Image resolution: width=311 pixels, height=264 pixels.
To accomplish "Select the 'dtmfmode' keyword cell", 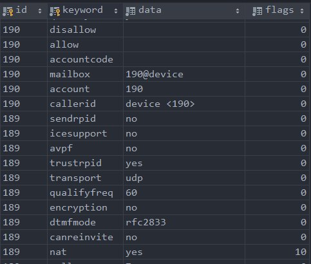I will pos(85,222).
